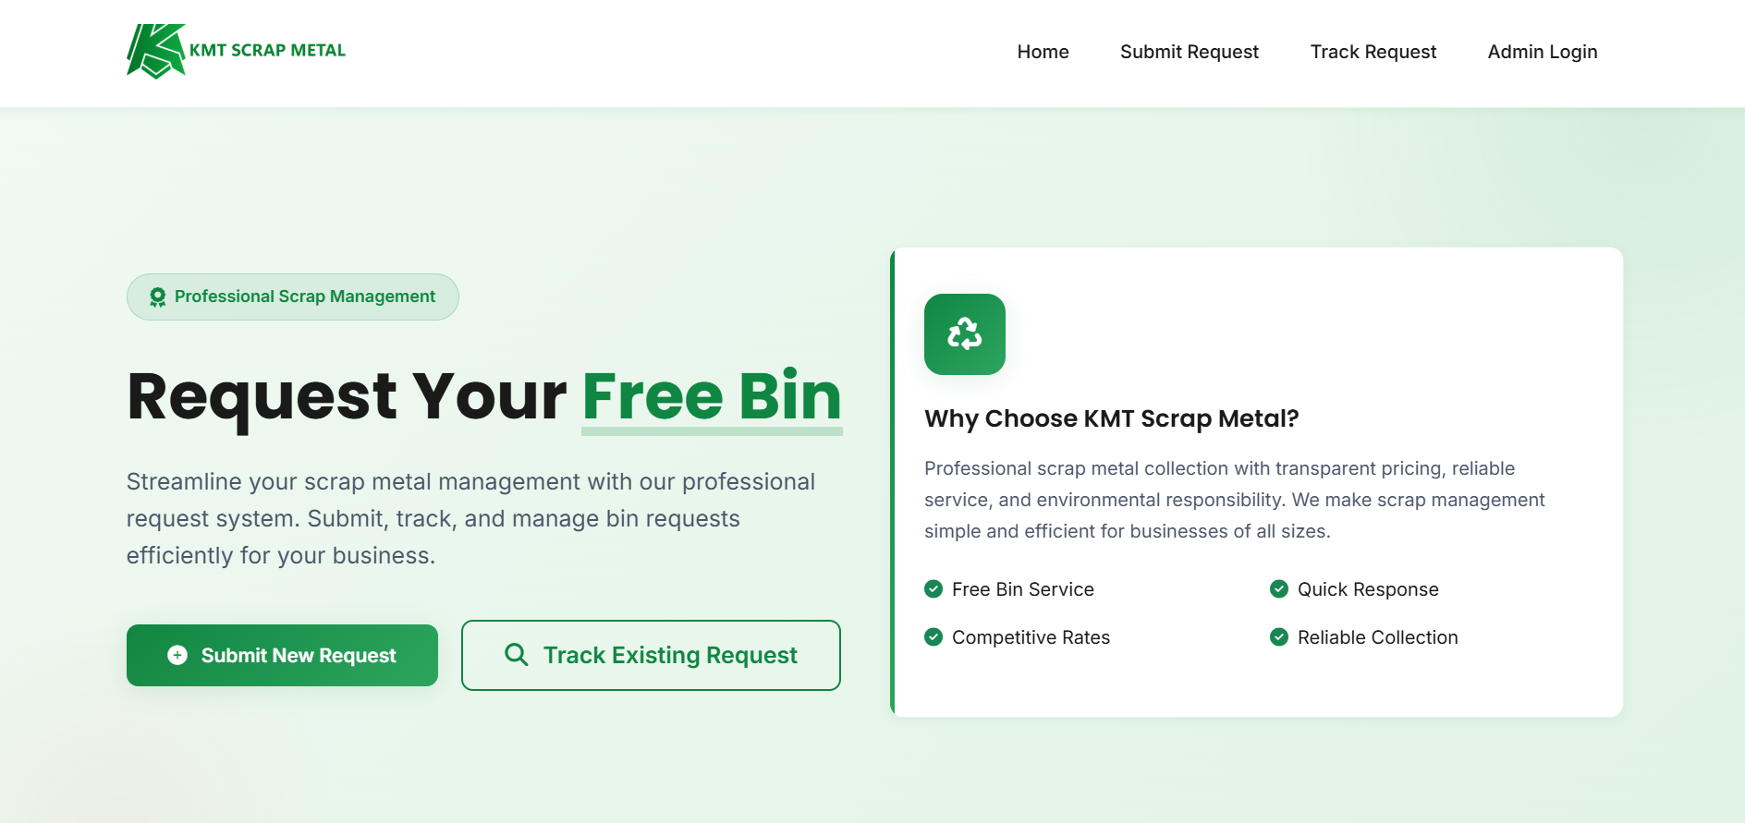Select the Home menu item

coord(1043,52)
